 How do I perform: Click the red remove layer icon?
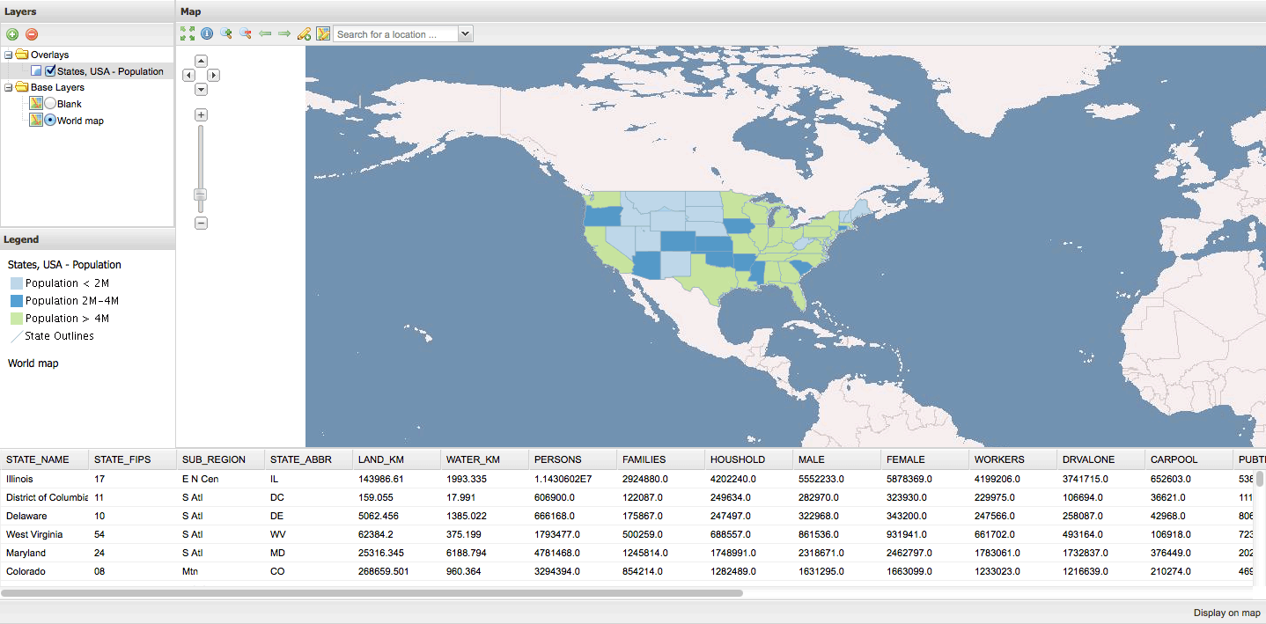pyautogui.click(x=32, y=34)
